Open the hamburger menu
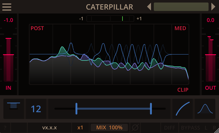 [6, 7]
